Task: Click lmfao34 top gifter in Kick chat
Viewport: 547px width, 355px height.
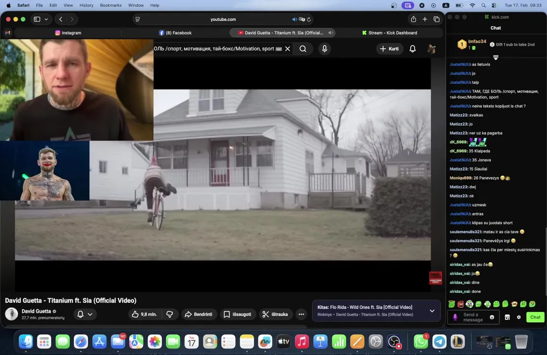Action: tap(472, 44)
